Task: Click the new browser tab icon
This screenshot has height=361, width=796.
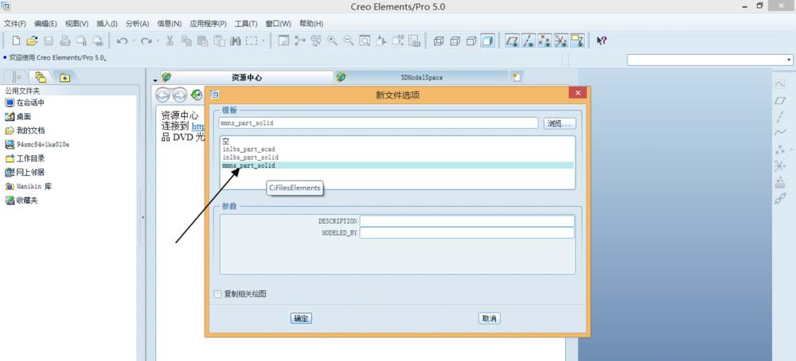Action: (x=517, y=78)
